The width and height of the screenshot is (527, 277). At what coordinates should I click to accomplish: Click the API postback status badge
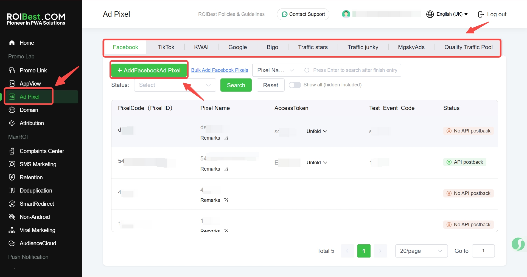(465, 162)
